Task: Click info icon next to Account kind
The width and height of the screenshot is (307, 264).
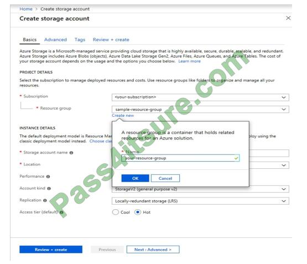Action: [49, 188]
